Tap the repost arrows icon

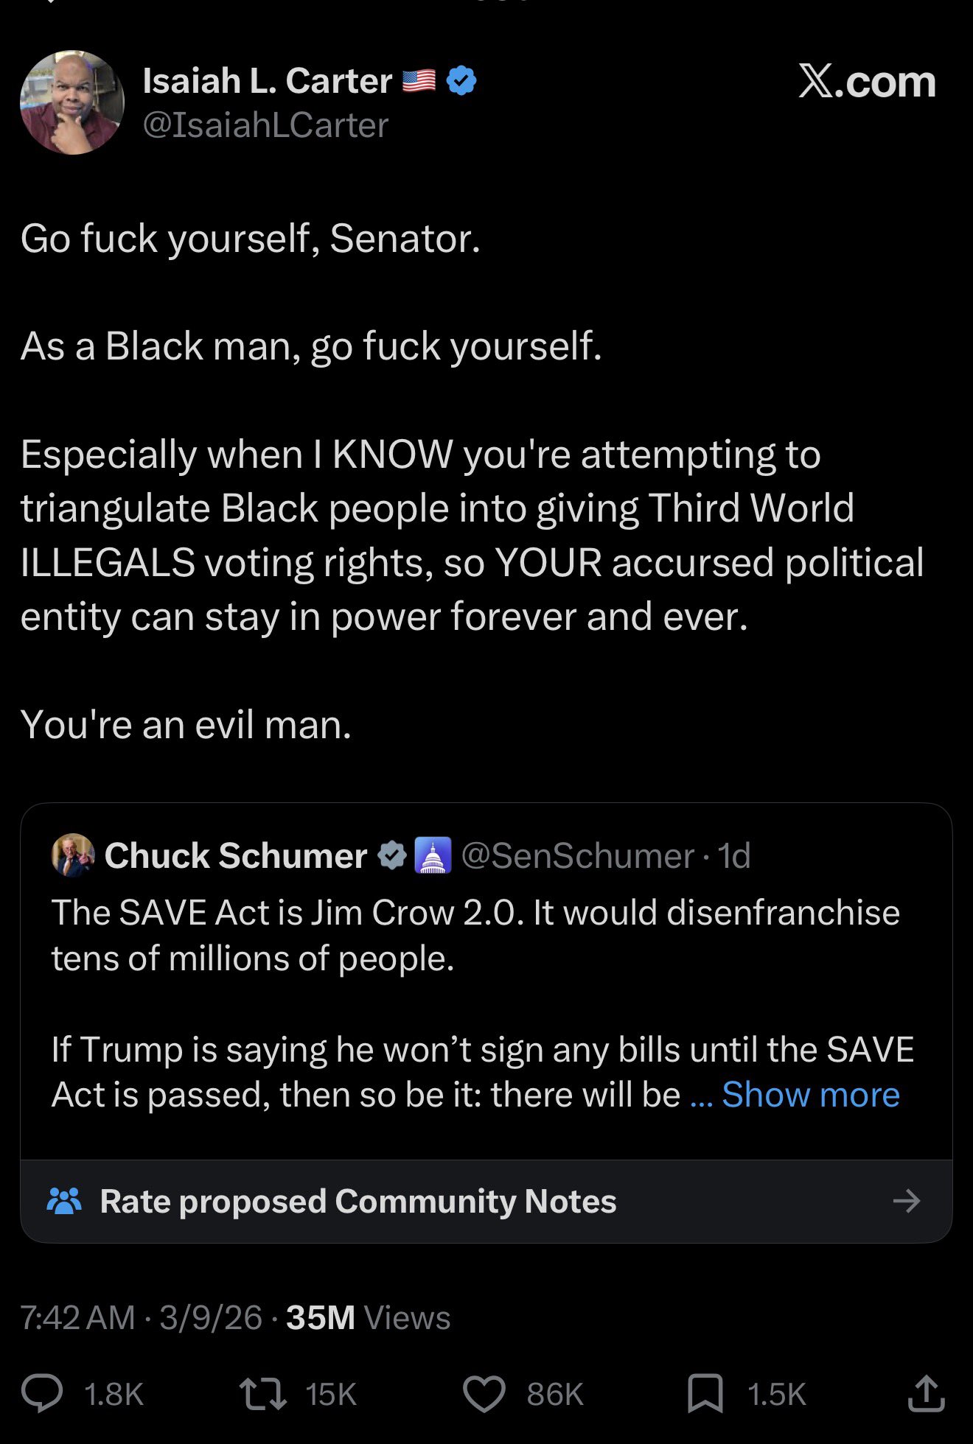pyautogui.click(x=263, y=1393)
